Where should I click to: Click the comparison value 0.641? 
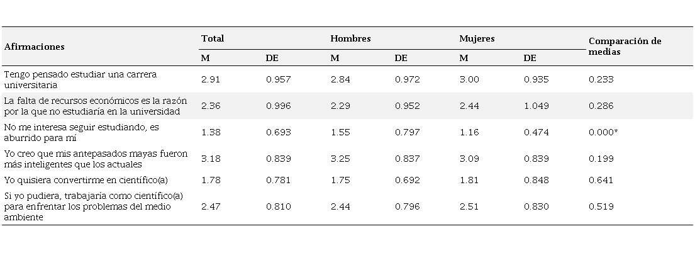pos(601,180)
